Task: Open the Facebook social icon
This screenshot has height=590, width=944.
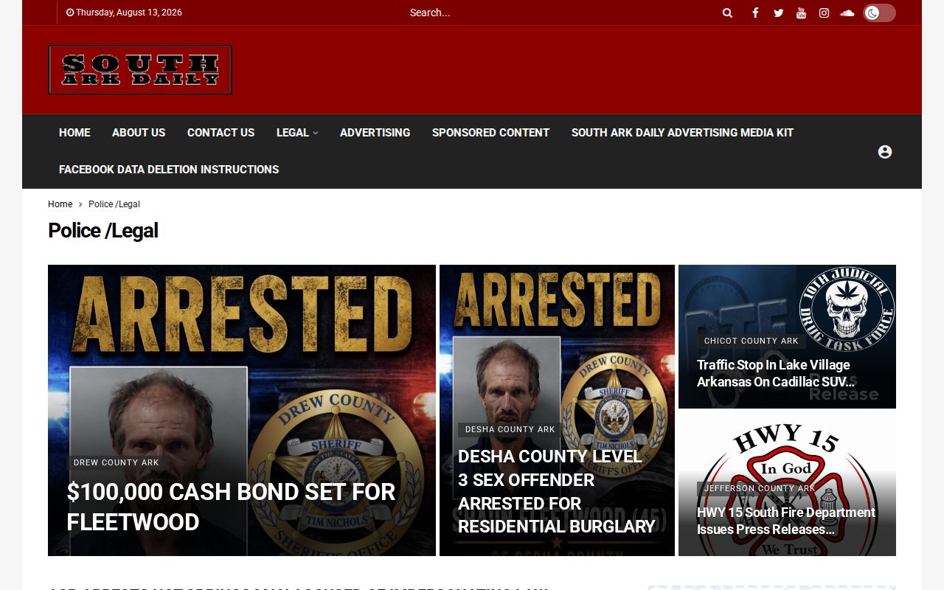Action: click(755, 13)
